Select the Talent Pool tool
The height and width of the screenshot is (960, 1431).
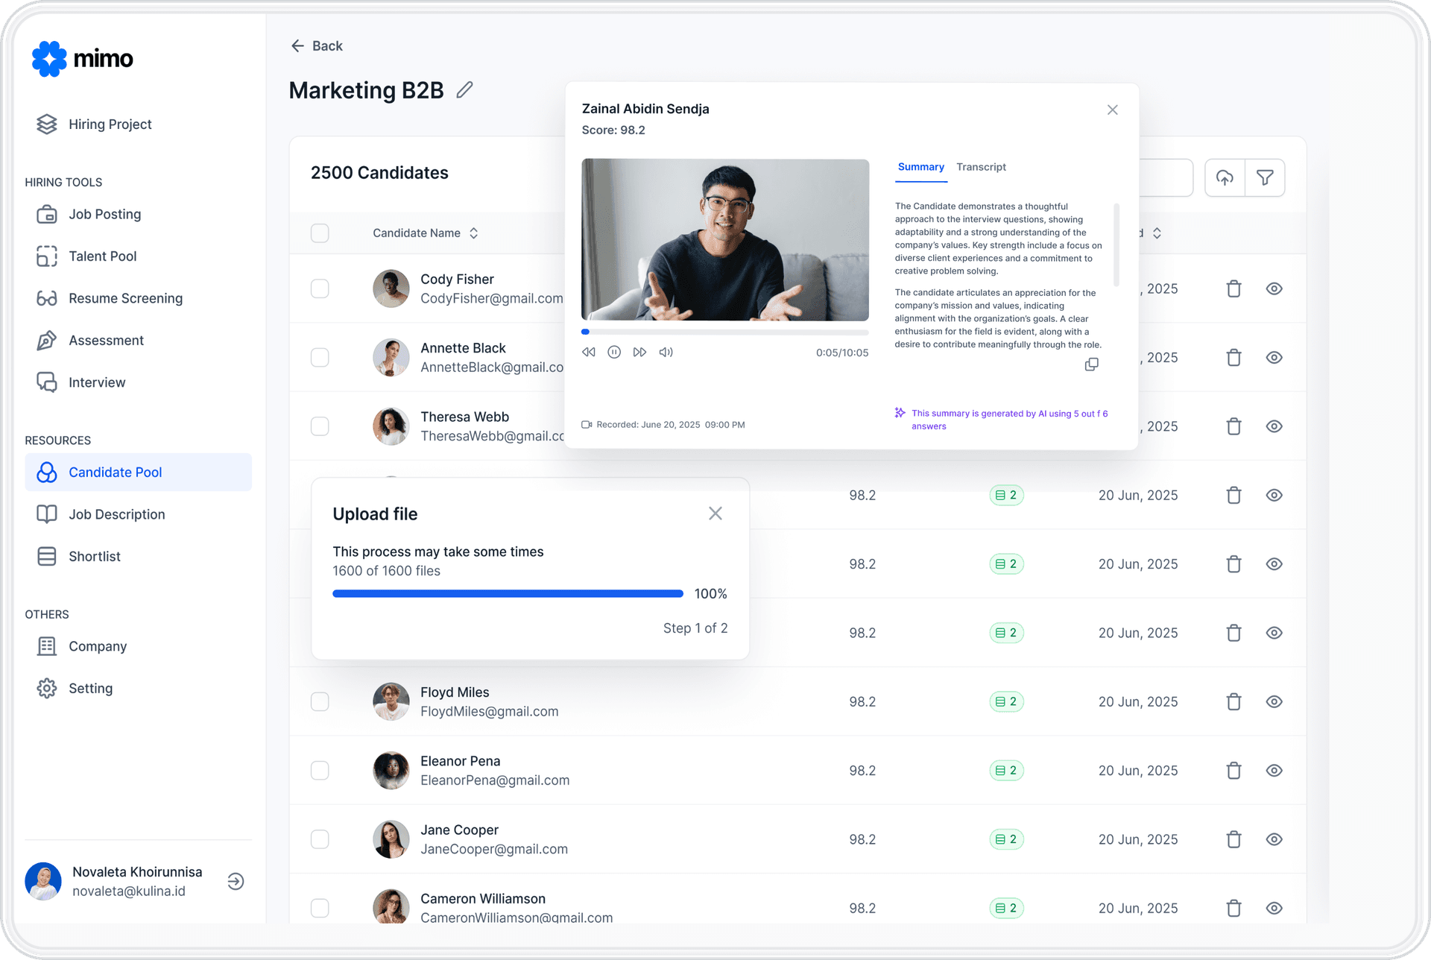[102, 256]
